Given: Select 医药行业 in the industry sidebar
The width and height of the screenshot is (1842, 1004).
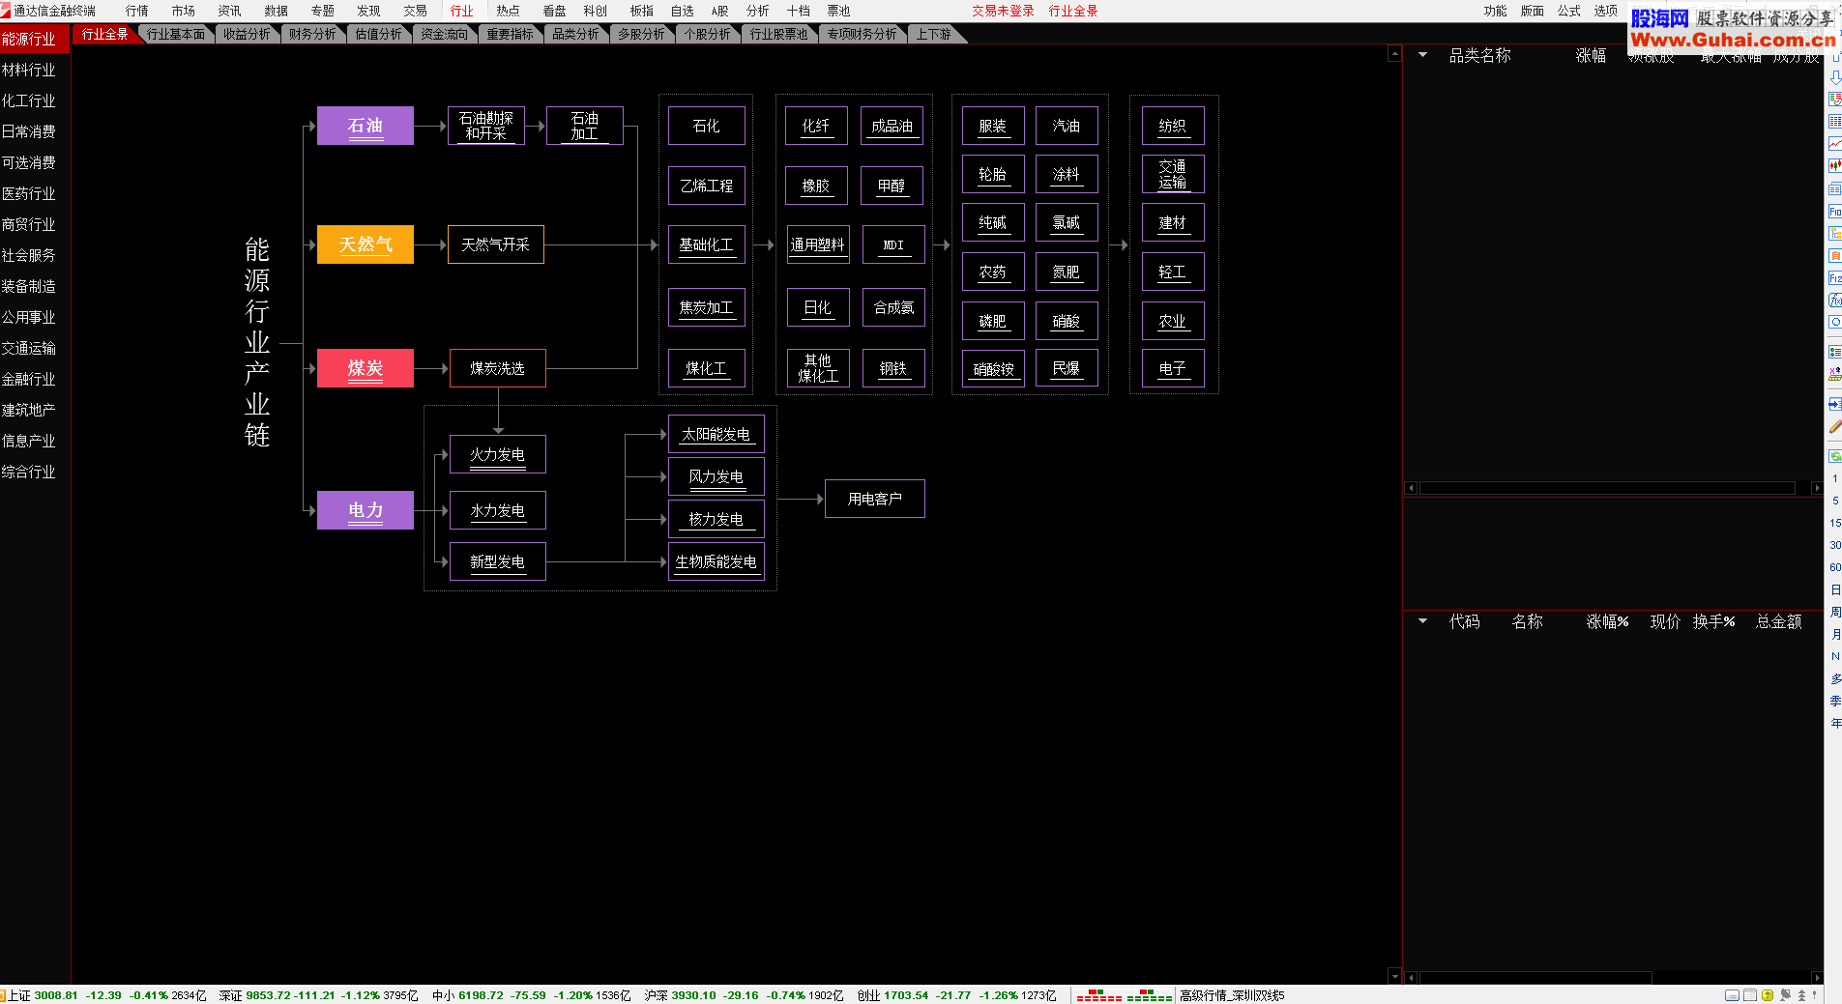Looking at the screenshot, I should (29, 193).
